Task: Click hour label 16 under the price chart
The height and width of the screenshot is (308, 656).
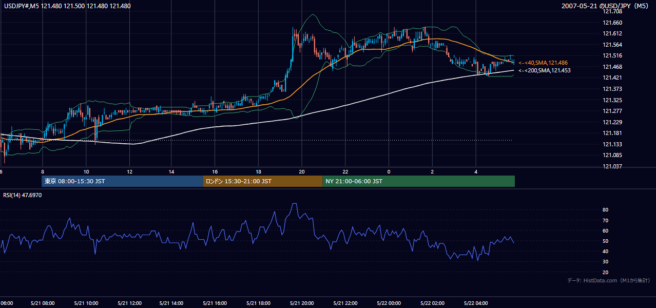Action: 215,172
